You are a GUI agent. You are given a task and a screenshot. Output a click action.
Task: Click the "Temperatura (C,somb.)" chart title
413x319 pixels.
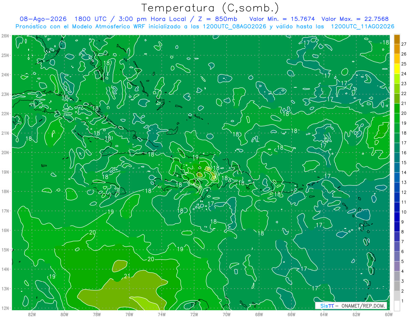click(210, 8)
